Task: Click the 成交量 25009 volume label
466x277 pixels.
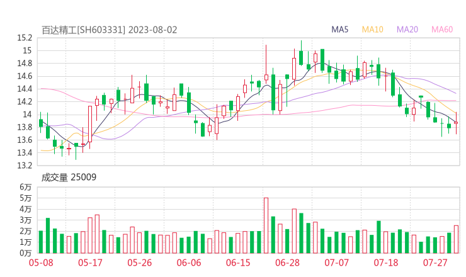Action: click(69, 178)
